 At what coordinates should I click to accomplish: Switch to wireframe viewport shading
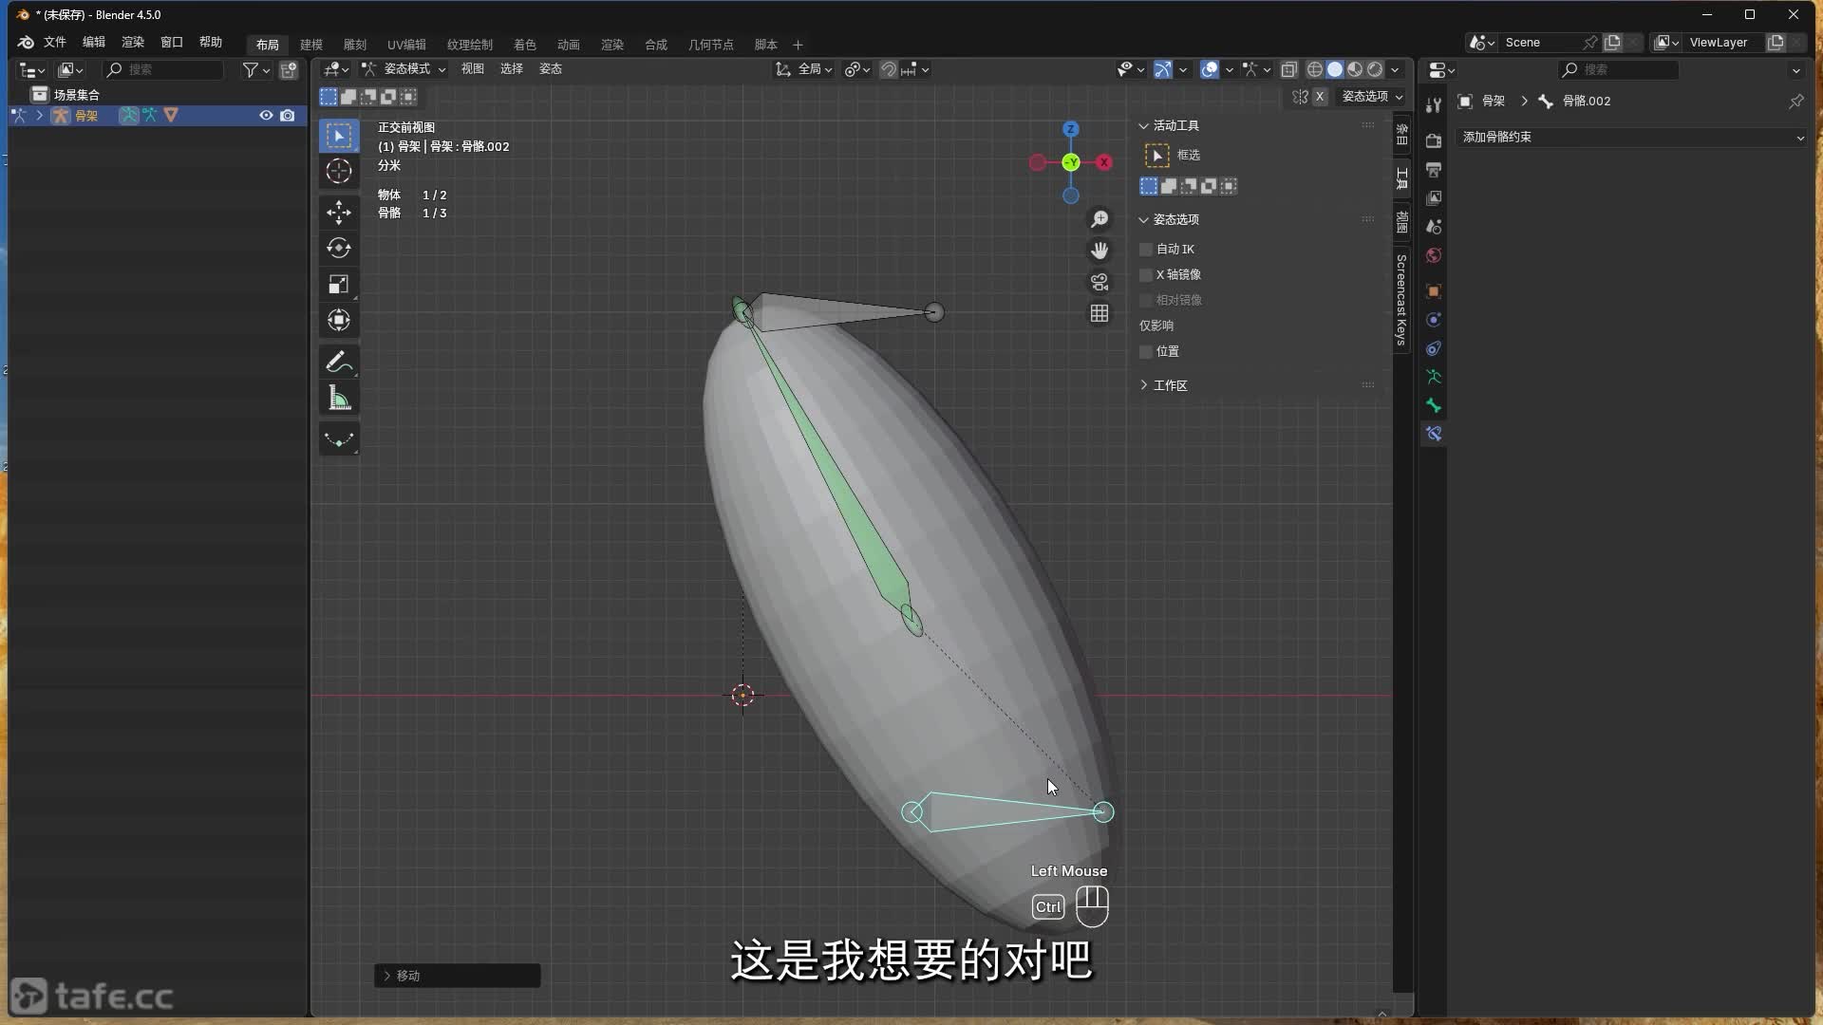tap(1315, 69)
